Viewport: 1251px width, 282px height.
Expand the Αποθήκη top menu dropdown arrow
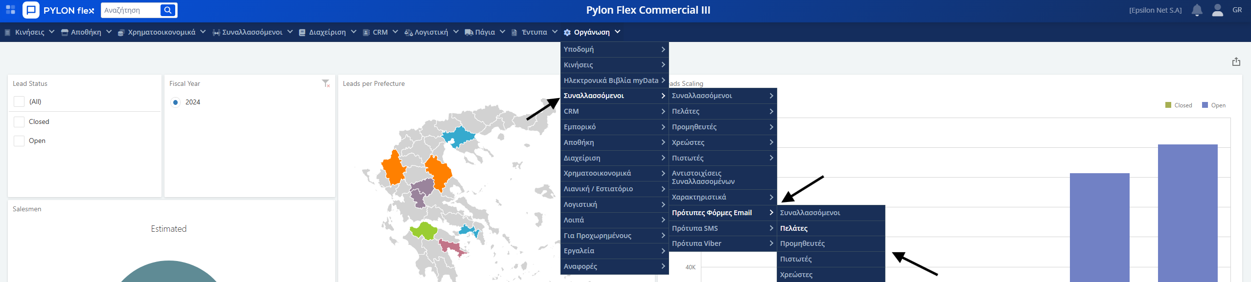coord(109,32)
